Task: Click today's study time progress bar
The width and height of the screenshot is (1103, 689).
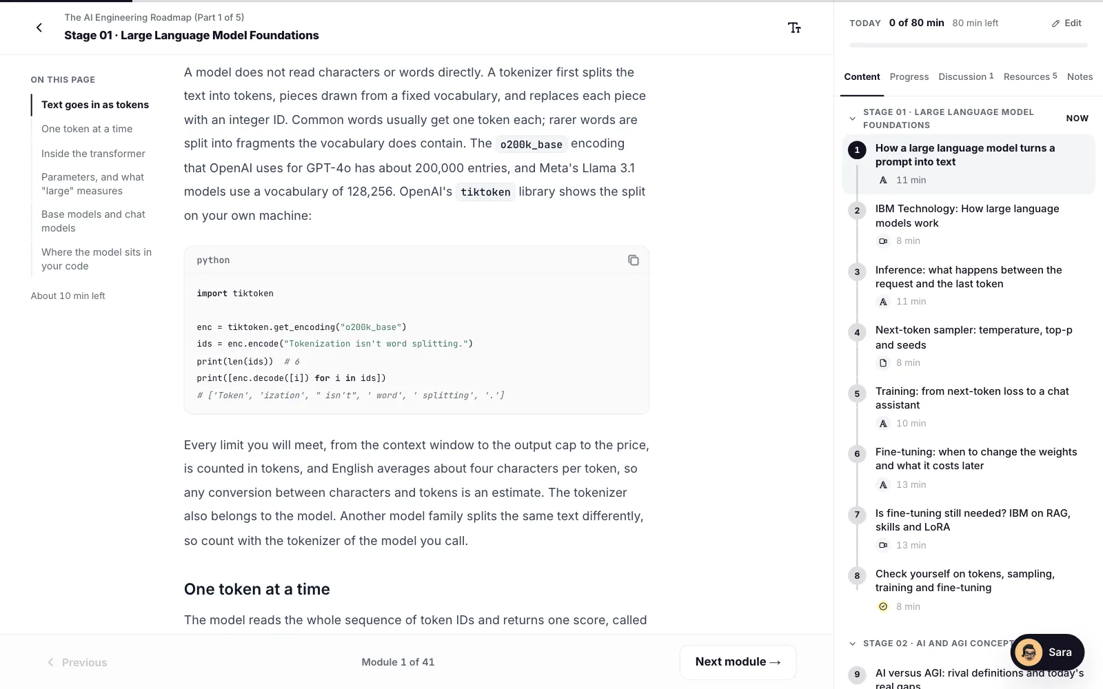Action: click(969, 45)
